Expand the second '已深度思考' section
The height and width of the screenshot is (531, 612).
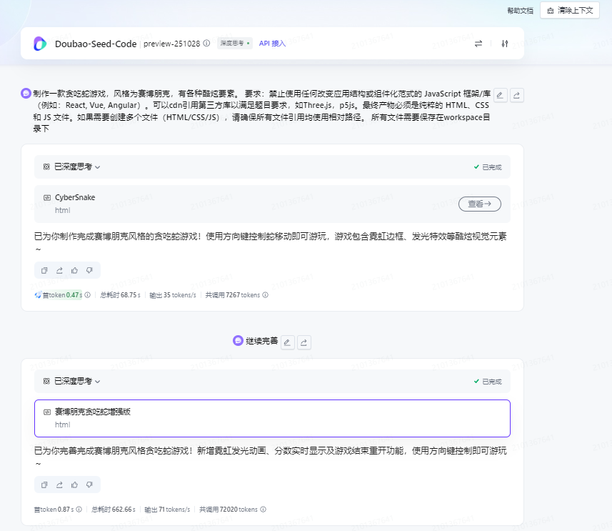(72, 381)
